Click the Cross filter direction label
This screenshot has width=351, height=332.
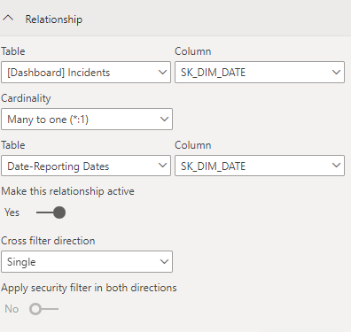click(x=48, y=241)
